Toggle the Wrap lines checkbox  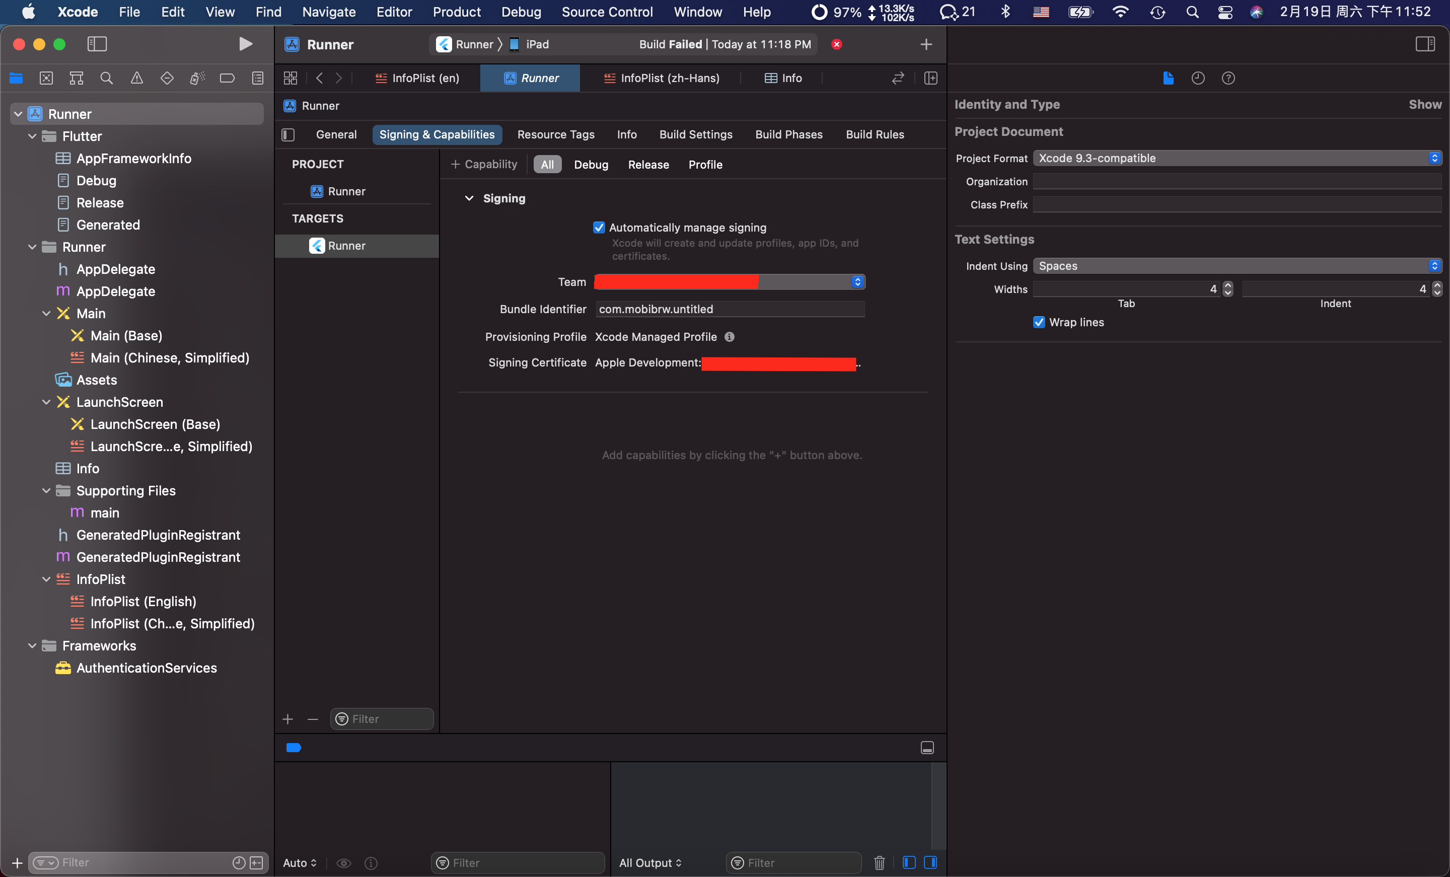click(x=1039, y=323)
